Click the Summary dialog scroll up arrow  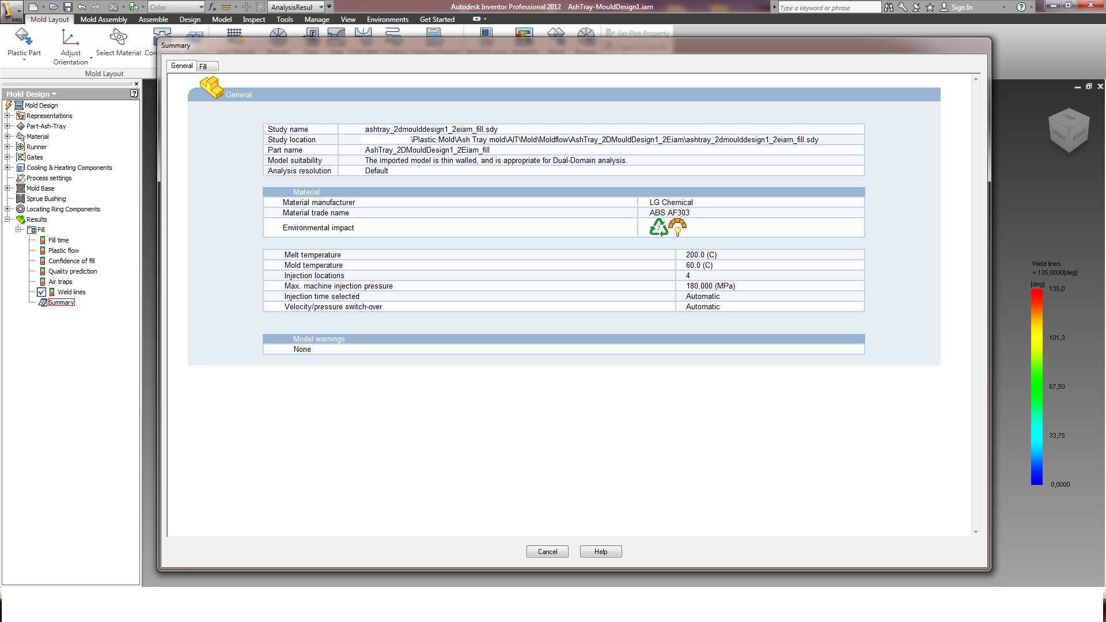(976, 79)
